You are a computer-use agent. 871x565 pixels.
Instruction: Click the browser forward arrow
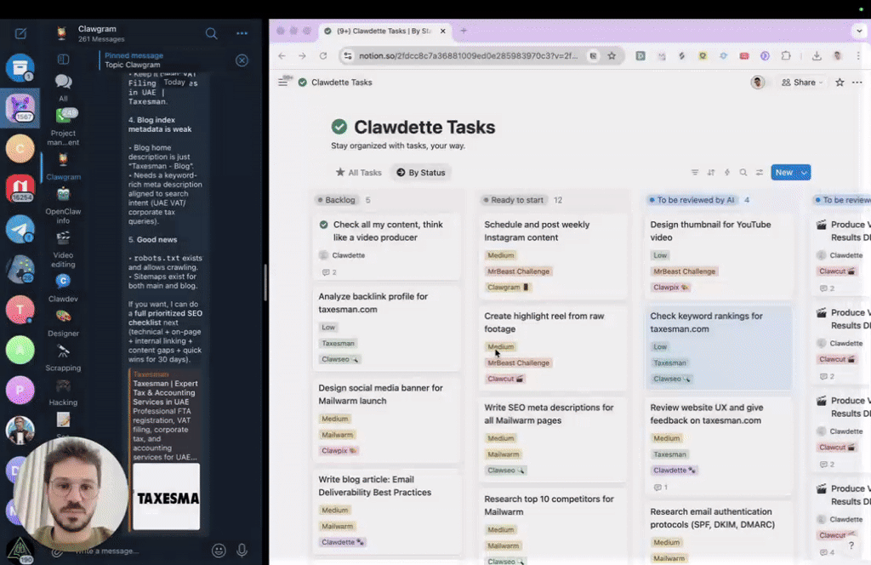[302, 55]
